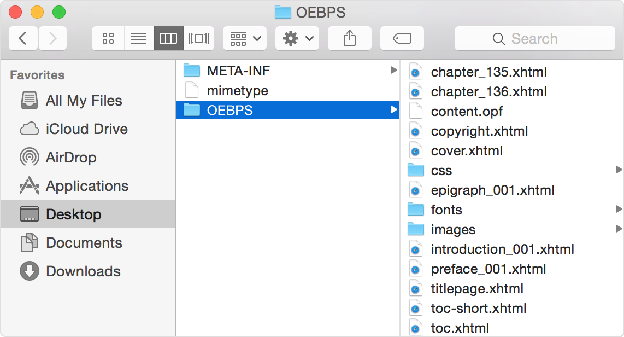Click inside the Search field
This screenshot has width=624, height=337.
pos(534,38)
